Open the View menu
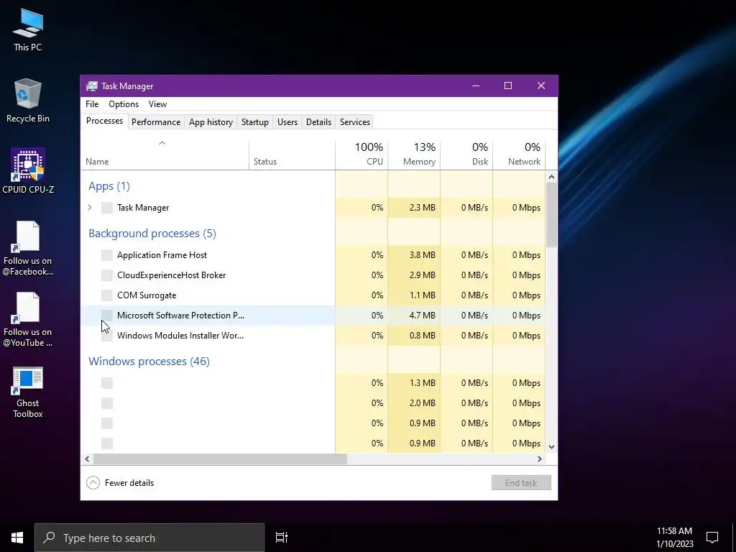Screen dimensions: 736x552 [x=157, y=104]
